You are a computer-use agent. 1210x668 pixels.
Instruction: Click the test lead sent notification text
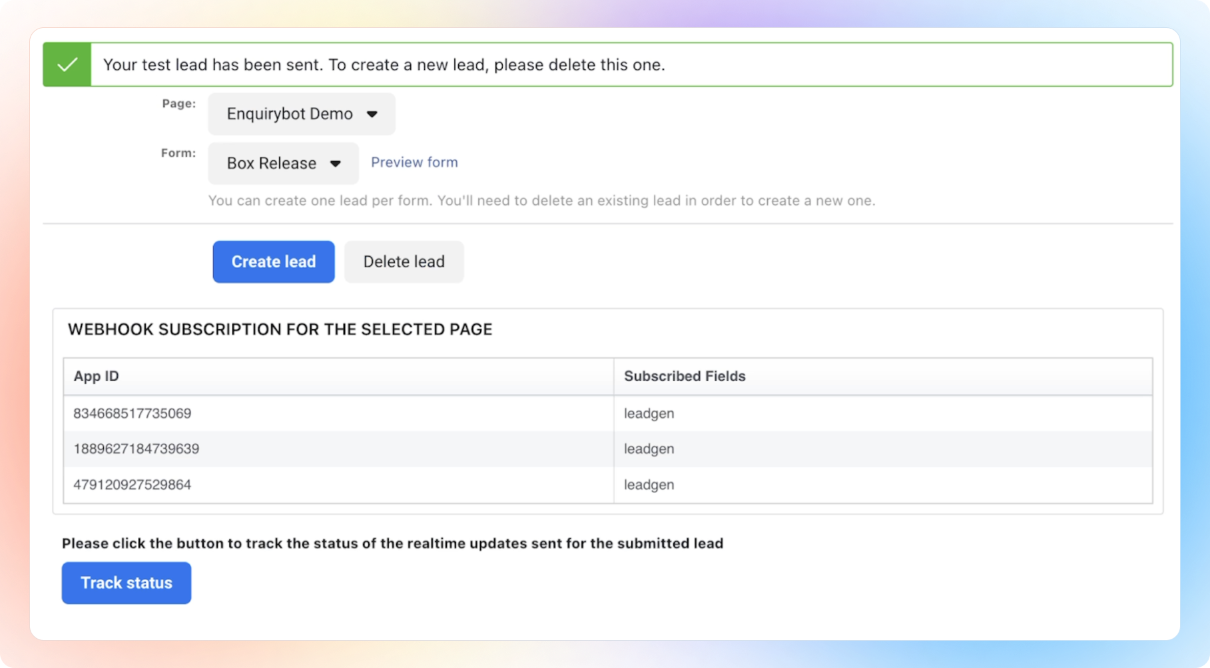pyautogui.click(x=384, y=65)
